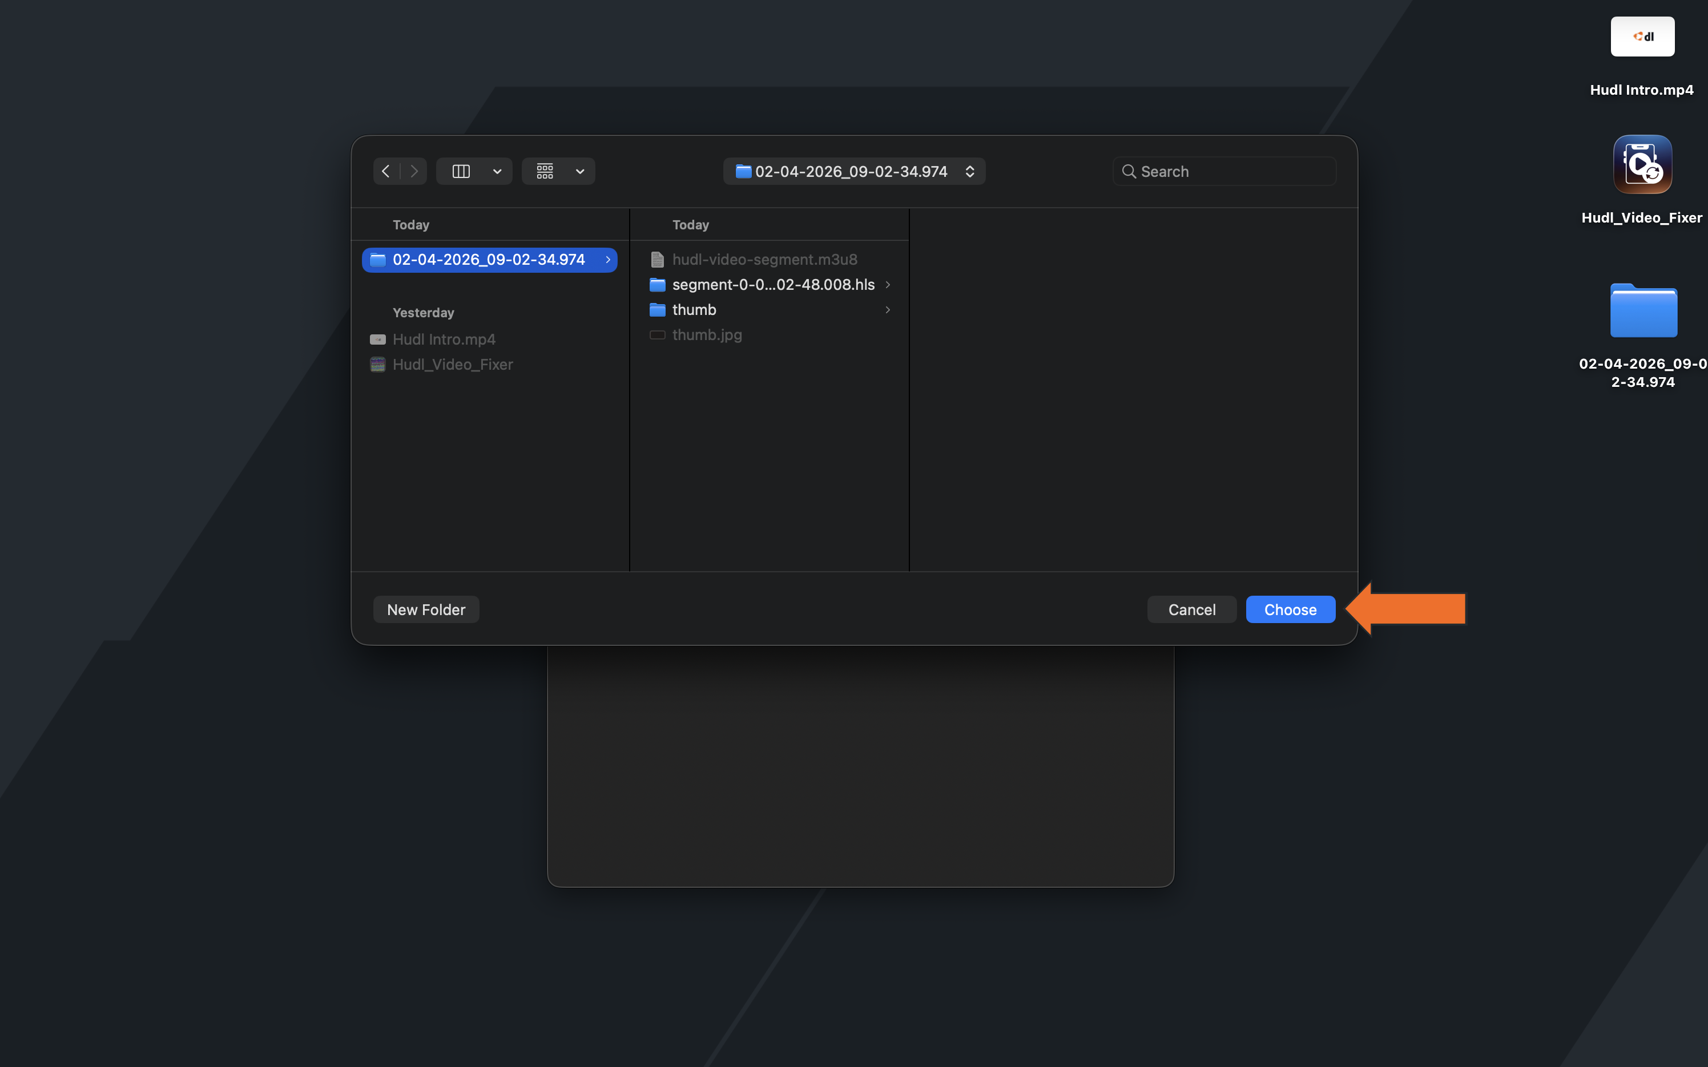Viewport: 1708px width, 1067px height.
Task: Select Hudl Intro.mp4 in the file list
Action: tap(444, 339)
